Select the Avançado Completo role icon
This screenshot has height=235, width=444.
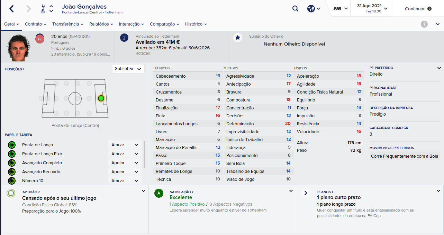click(x=12, y=163)
